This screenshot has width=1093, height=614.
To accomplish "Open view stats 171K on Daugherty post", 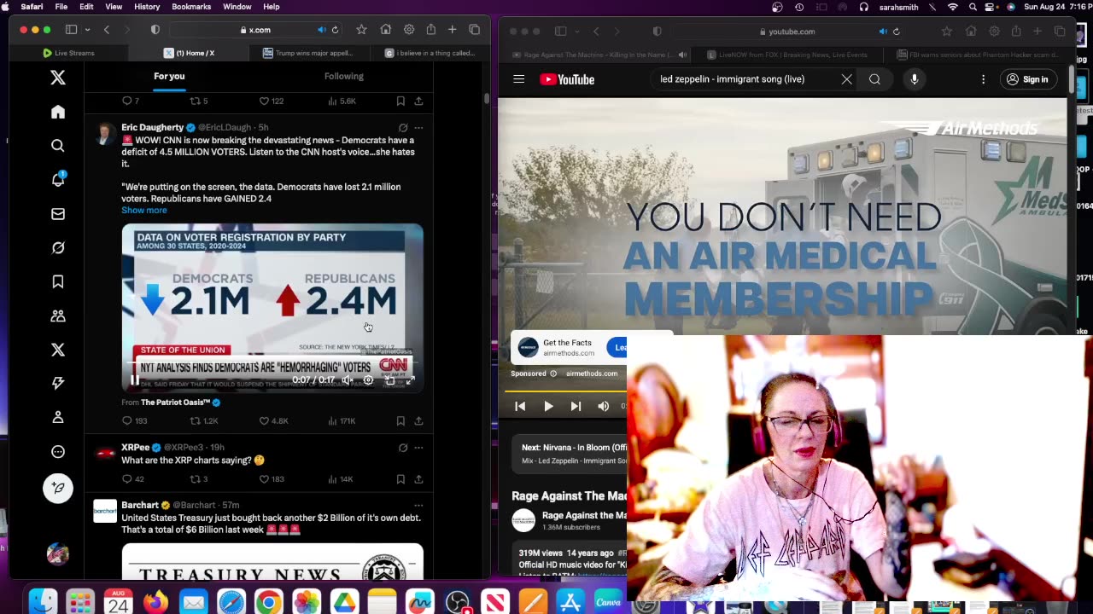I will click(x=342, y=420).
